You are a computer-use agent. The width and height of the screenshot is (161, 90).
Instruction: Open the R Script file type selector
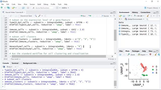(112, 59)
